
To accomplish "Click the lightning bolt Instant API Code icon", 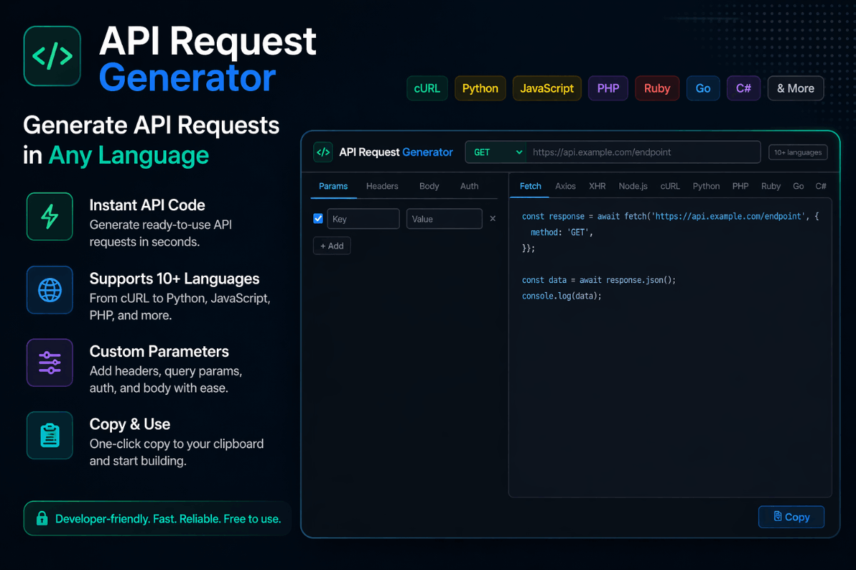I will (50, 217).
